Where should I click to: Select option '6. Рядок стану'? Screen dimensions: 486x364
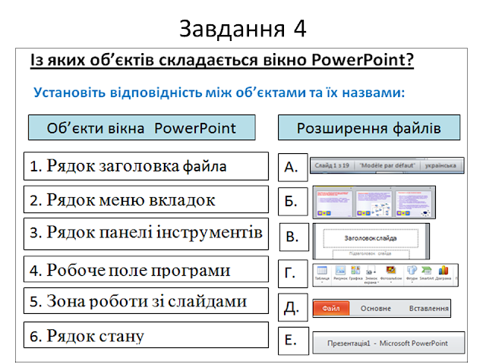[146, 335]
